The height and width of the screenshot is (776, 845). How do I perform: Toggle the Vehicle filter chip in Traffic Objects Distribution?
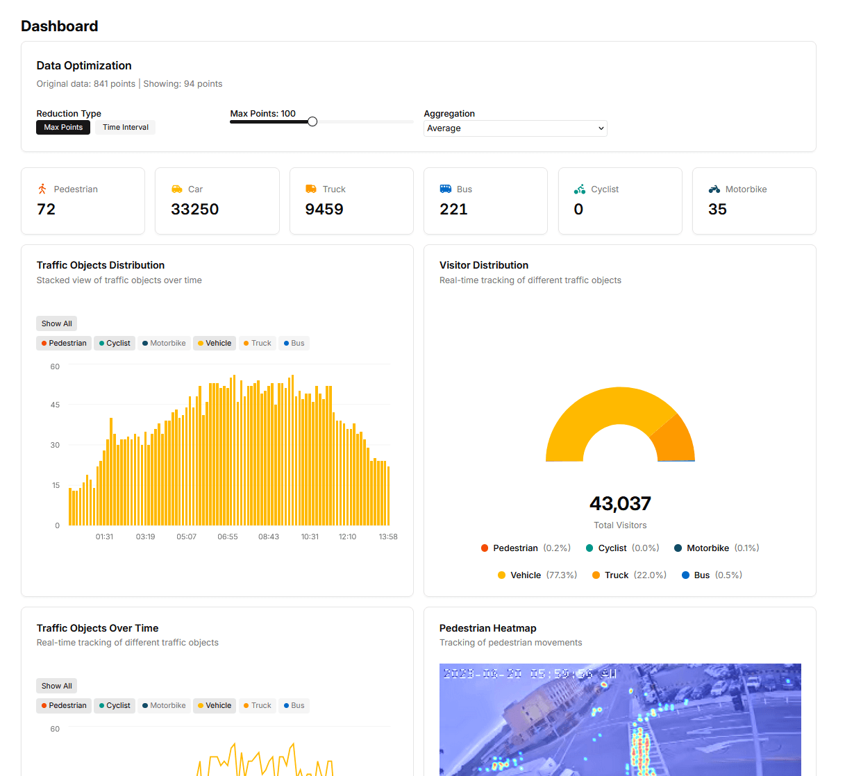click(214, 342)
